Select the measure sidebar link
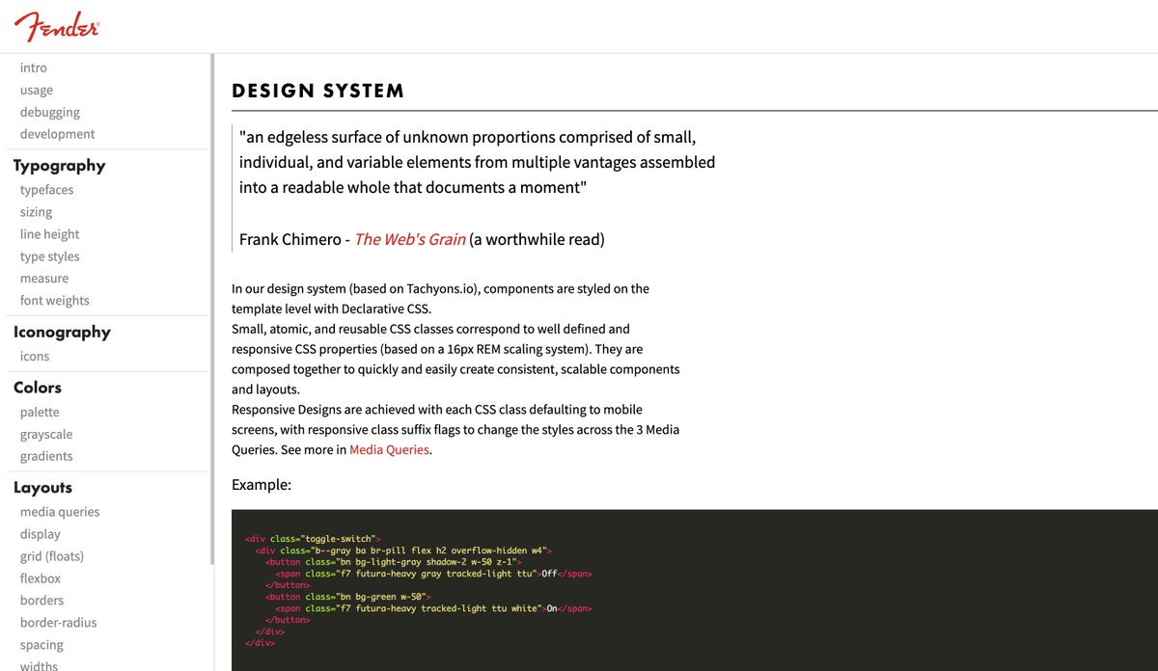 click(44, 279)
